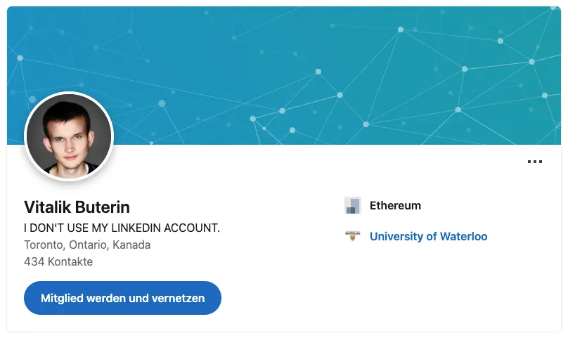The height and width of the screenshot is (338, 568).
Task: Click the Vitalik Buterin name heading
Action: pyautogui.click(x=77, y=207)
